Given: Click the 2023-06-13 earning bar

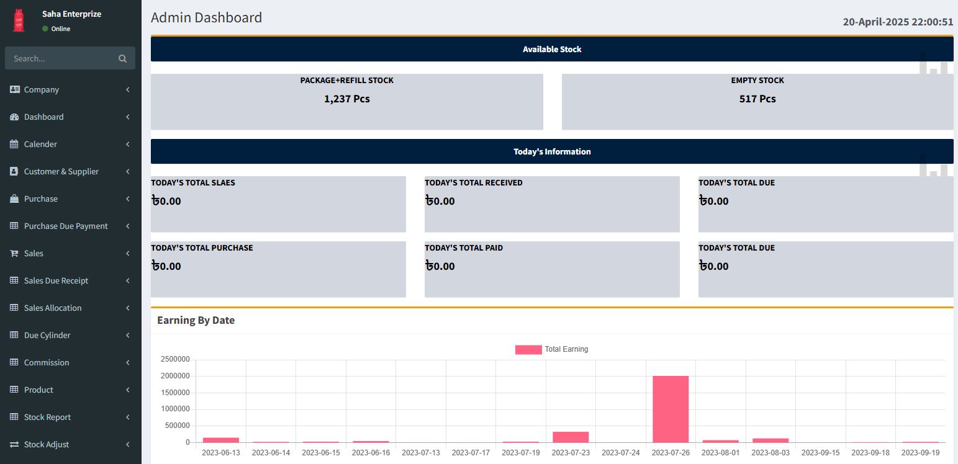Looking at the screenshot, I should point(220,440).
